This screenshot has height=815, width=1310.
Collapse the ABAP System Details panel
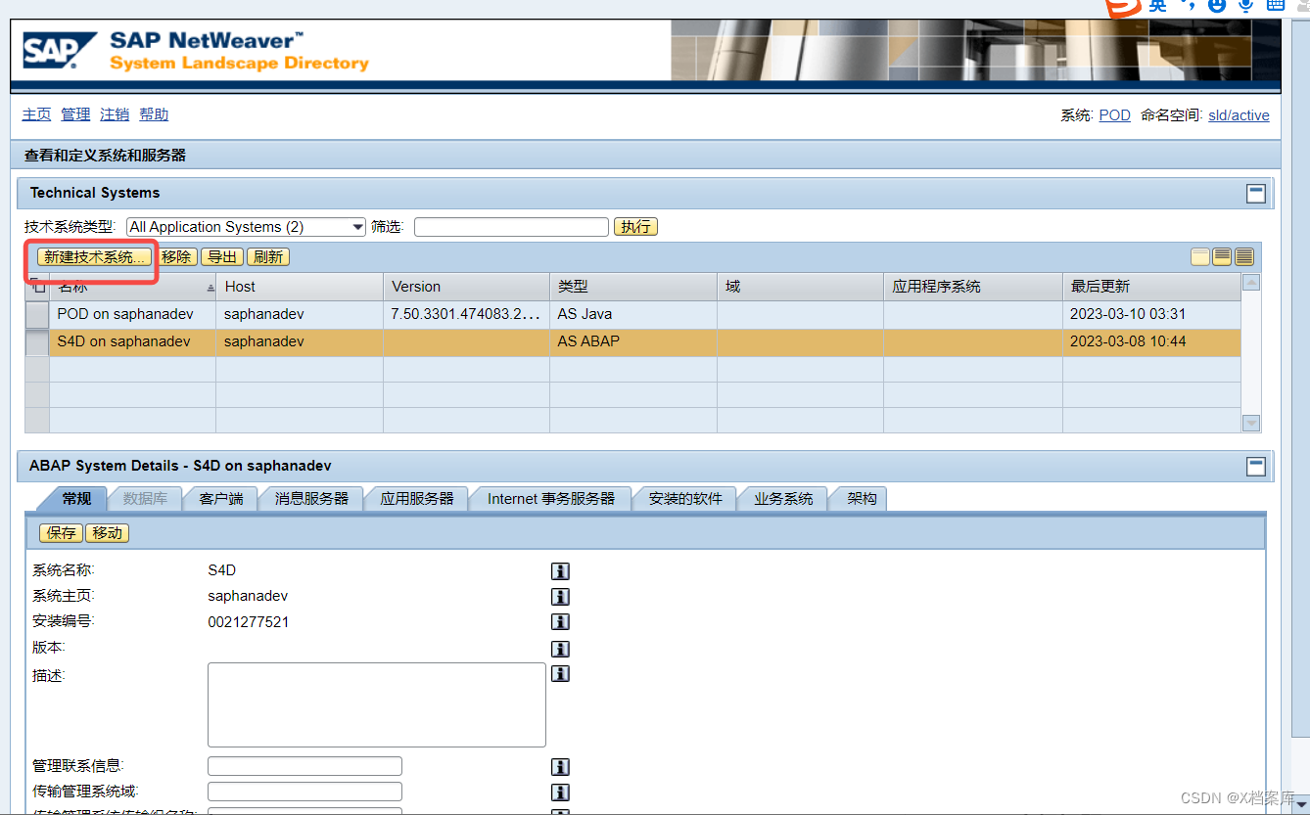[x=1255, y=467]
